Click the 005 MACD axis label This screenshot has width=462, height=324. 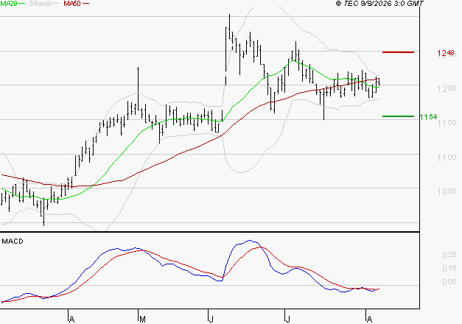click(449, 282)
